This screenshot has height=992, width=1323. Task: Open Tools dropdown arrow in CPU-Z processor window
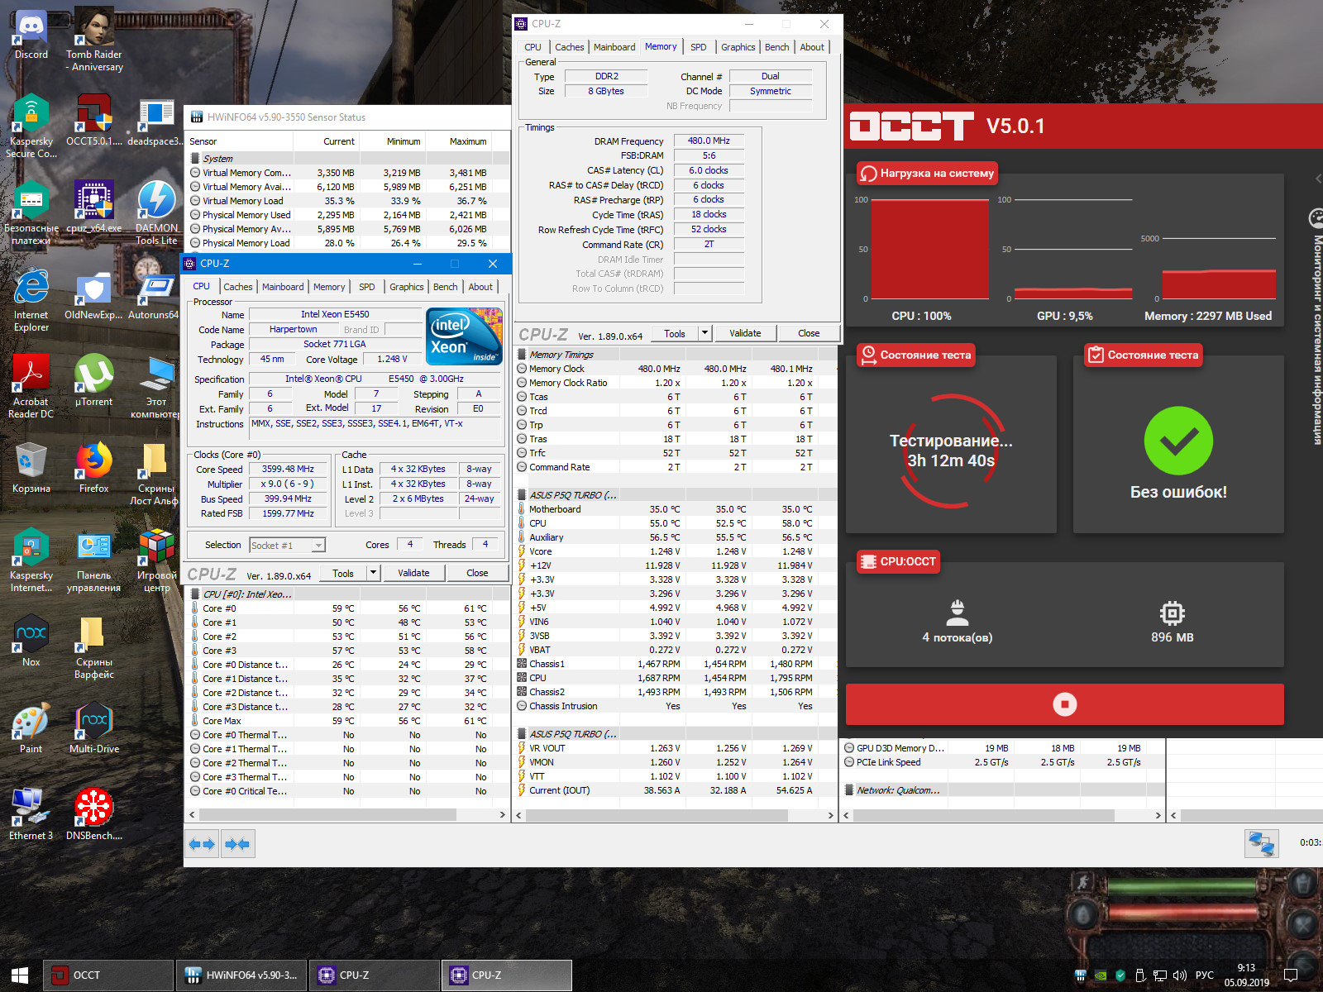[x=374, y=573]
